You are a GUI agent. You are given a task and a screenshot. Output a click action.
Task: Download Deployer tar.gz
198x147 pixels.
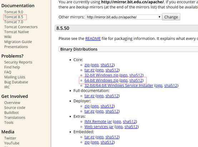tap(89, 112)
